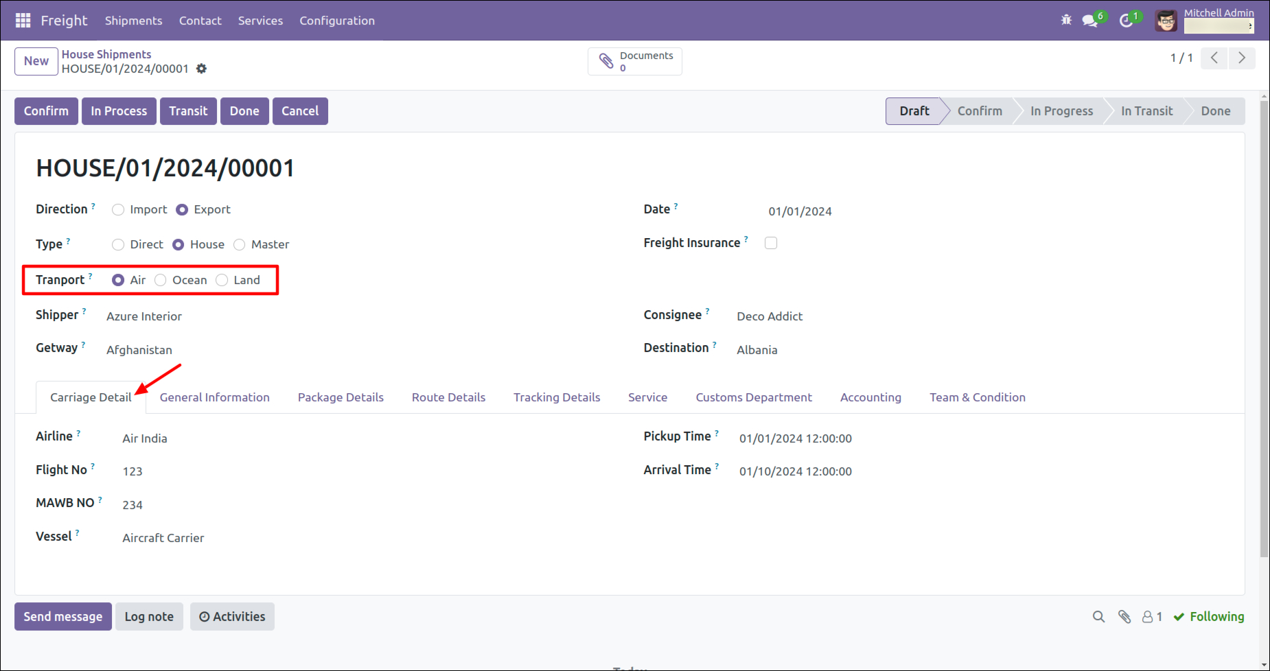Select House type radio
This screenshot has width=1270, height=671.
pos(178,245)
